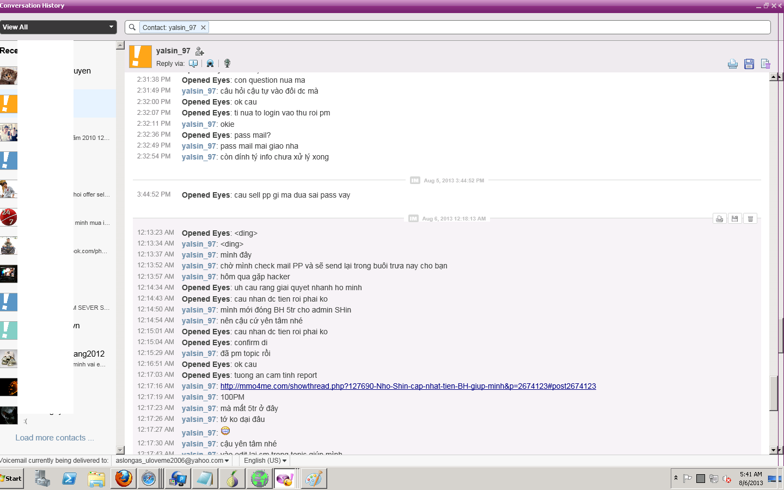The width and height of the screenshot is (784, 490).
Task: Reply via webcam video call icon
Action: point(210,64)
